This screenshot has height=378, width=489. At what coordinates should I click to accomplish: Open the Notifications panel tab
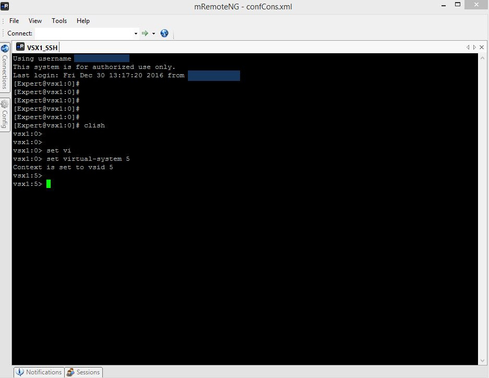[x=39, y=372]
